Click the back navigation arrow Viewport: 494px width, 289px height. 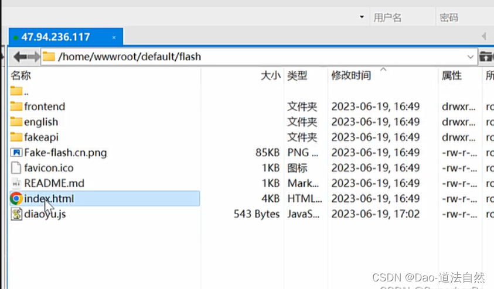(x=20, y=57)
